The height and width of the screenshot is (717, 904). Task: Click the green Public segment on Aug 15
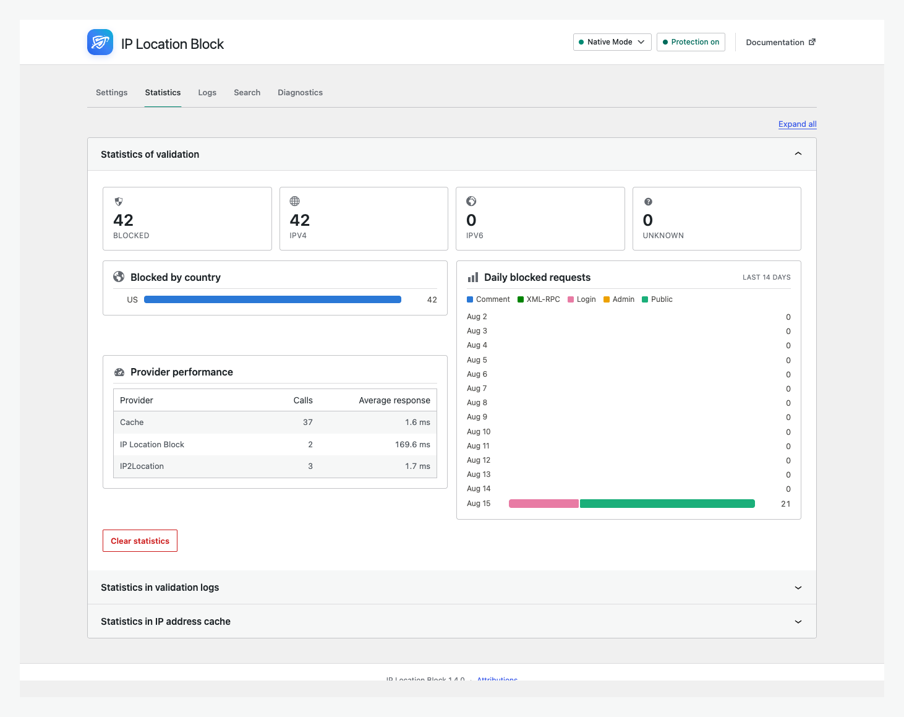coord(667,504)
